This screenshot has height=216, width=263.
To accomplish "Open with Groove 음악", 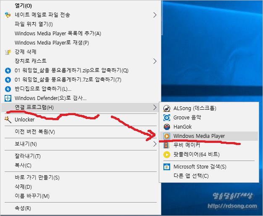I will 209,118.
